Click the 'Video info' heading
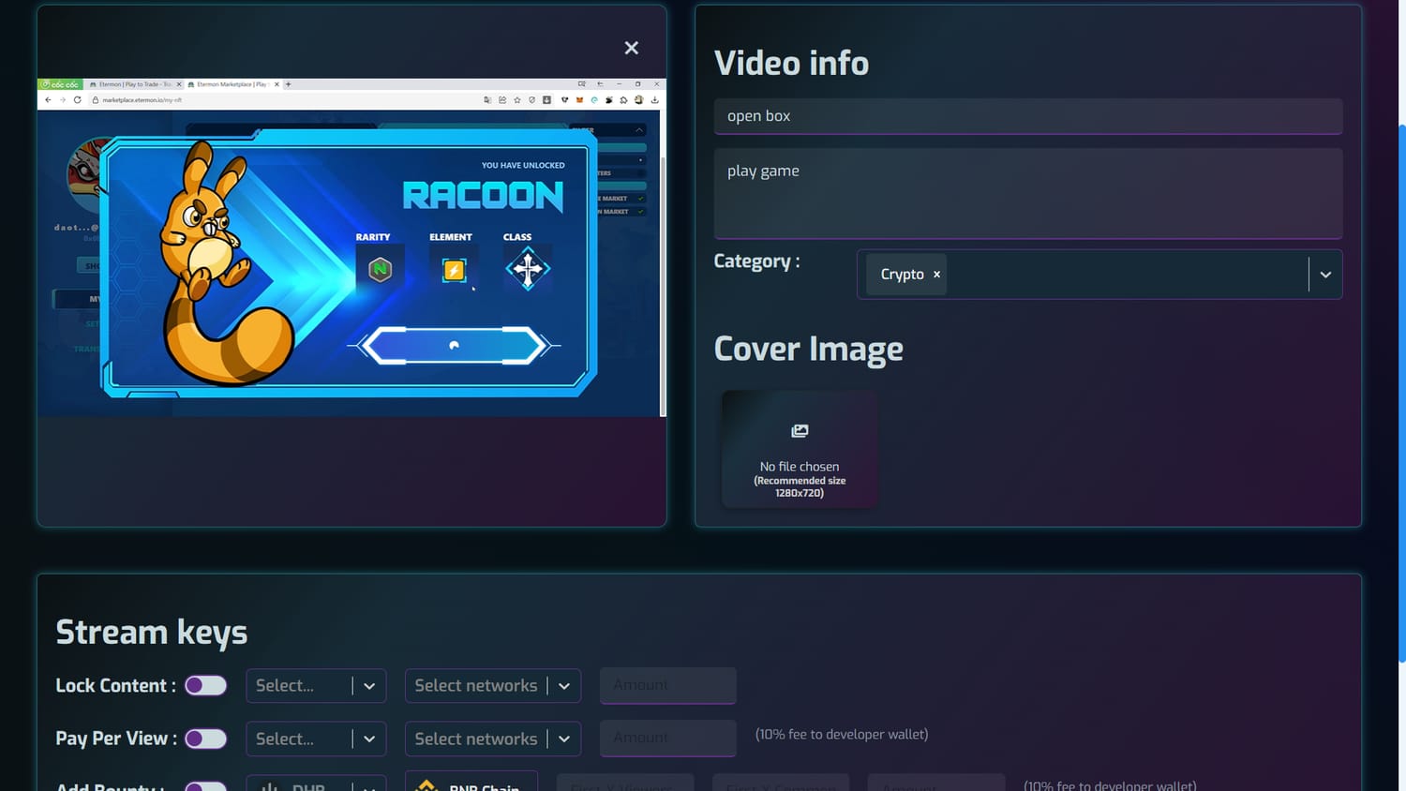 pyautogui.click(x=791, y=63)
